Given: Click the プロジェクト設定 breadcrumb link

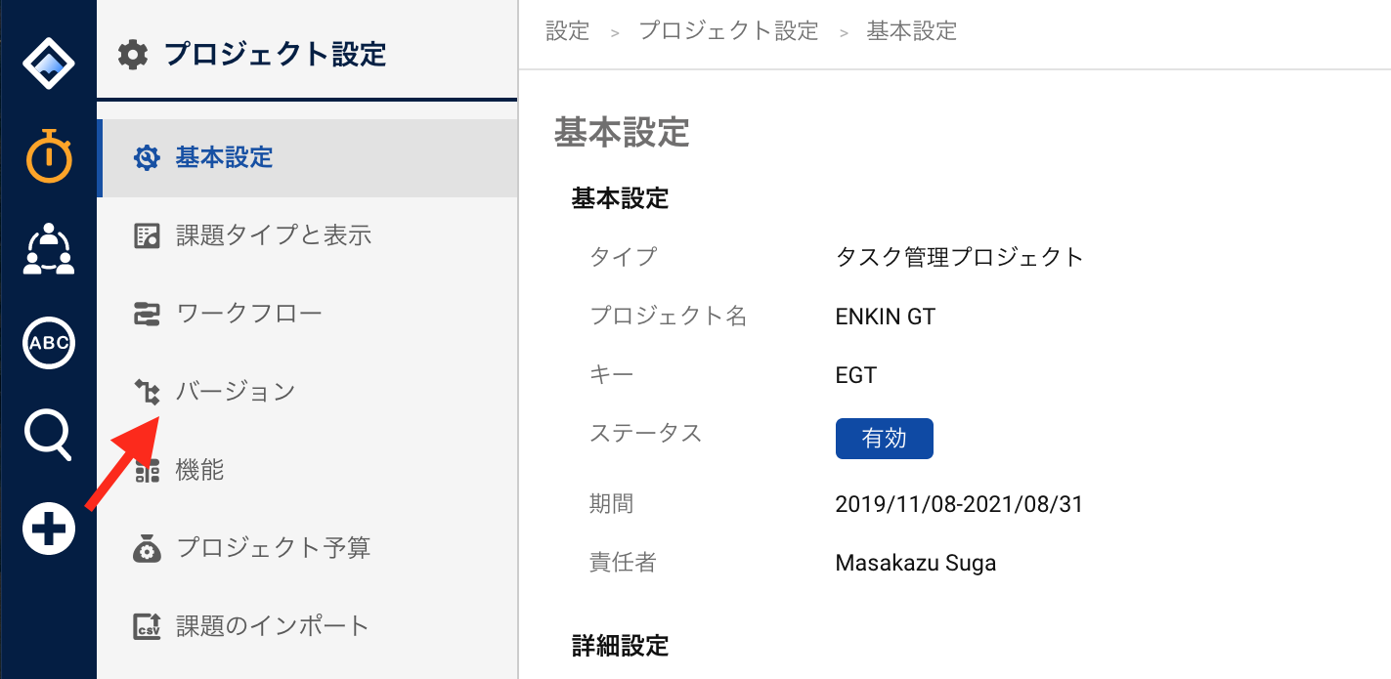Looking at the screenshot, I should click(x=728, y=31).
